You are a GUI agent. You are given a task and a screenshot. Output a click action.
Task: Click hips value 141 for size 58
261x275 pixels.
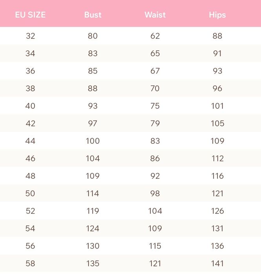coord(217,263)
